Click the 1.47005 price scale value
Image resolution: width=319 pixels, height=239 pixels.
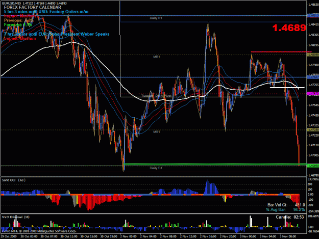[x=313, y=155]
